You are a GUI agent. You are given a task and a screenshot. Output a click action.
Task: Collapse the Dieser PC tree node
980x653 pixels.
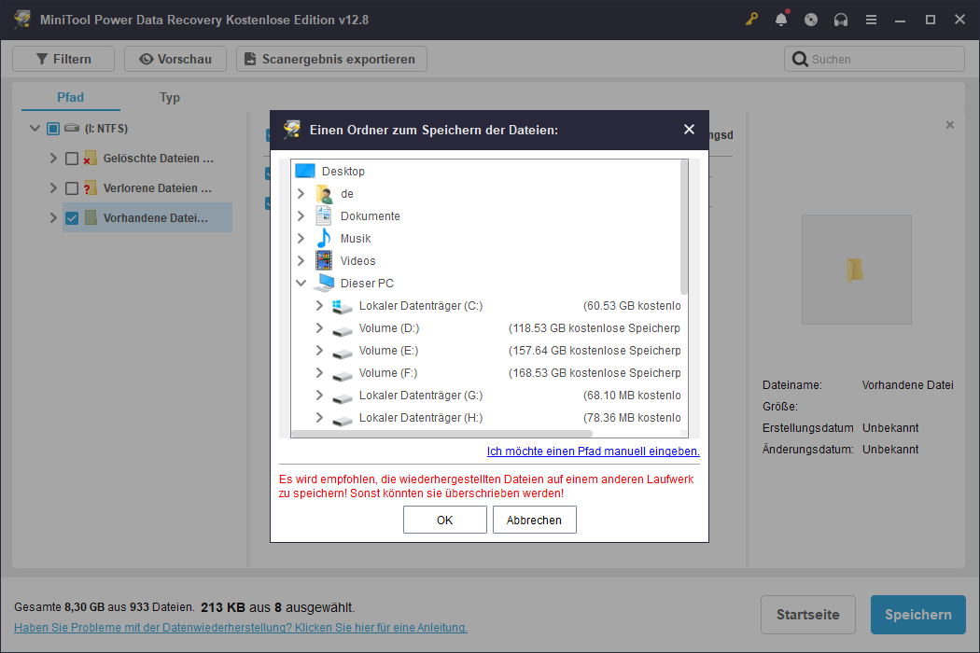click(x=301, y=283)
